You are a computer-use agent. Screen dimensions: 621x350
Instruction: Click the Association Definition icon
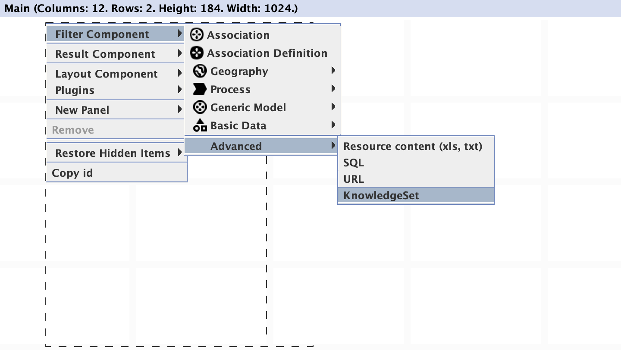[196, 53]
